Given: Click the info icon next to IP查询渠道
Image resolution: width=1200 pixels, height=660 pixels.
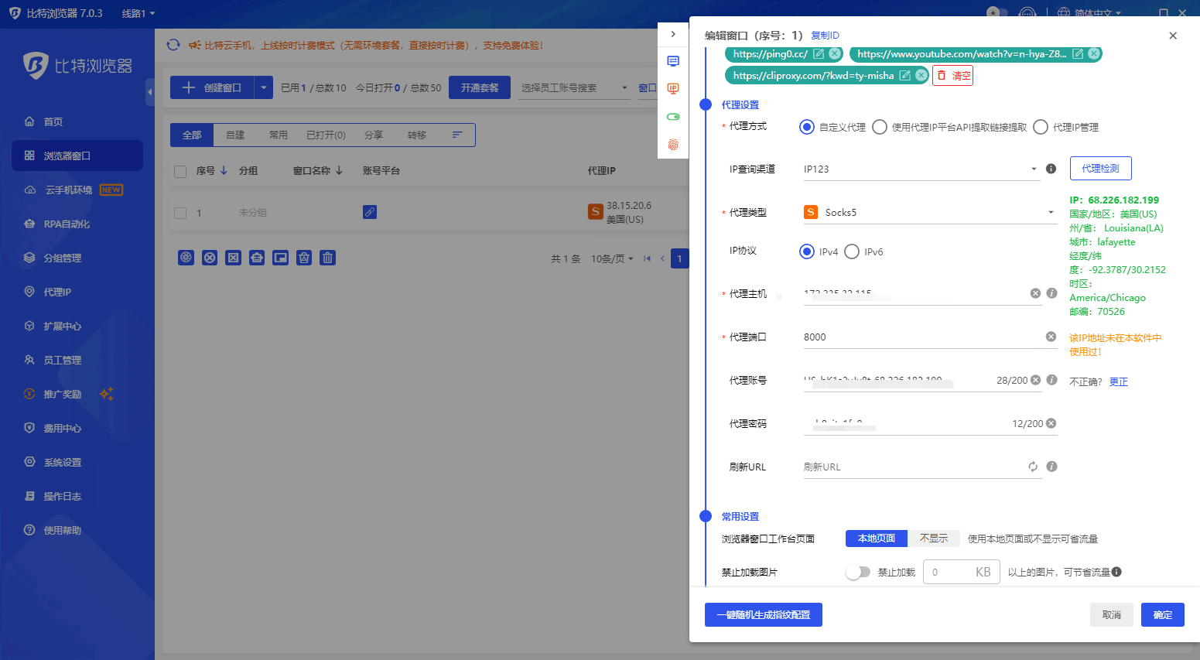Looking at the screenshot, I should [1051, 169].
